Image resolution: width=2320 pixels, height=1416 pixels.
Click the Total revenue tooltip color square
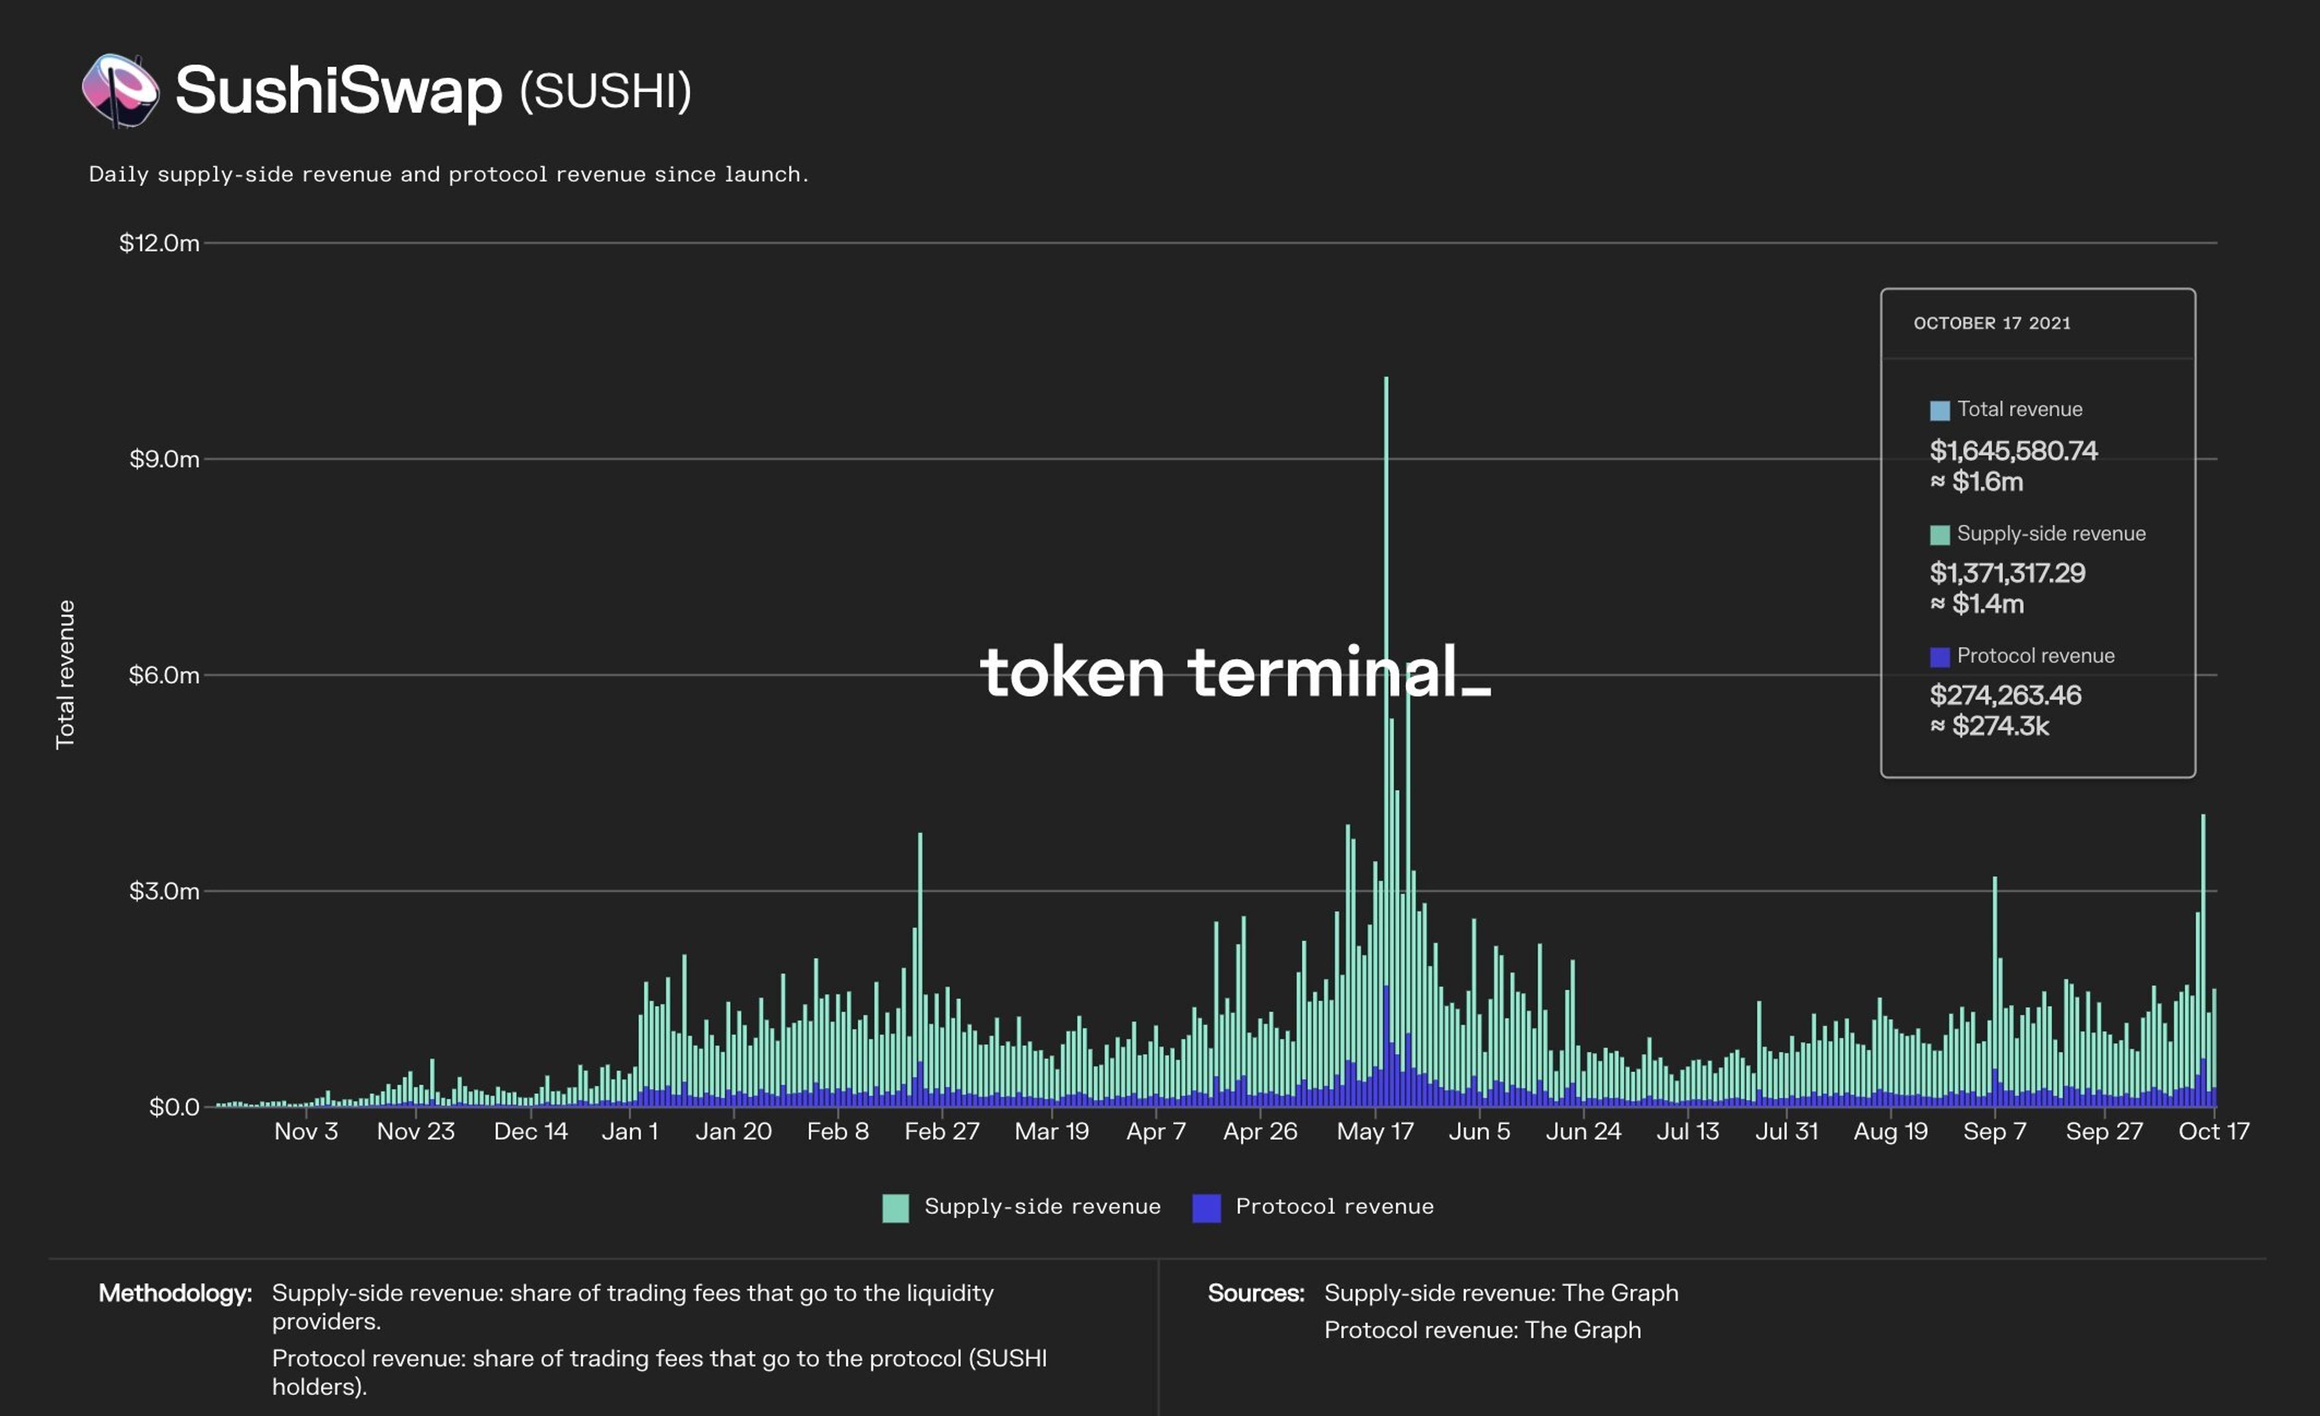[x=1939, y=411]
